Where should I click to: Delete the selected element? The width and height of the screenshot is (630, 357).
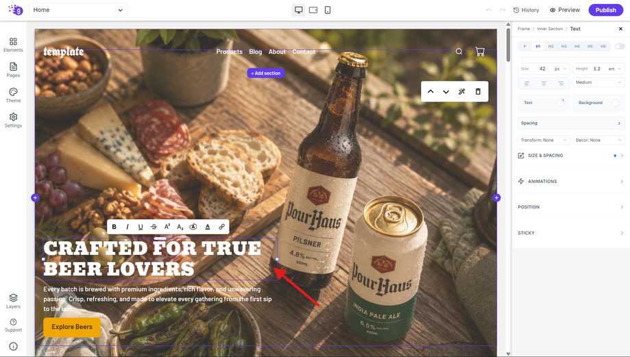coord(478,92)
